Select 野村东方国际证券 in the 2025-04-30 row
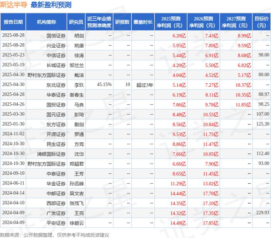Image resolution: width=271 pixels, height=238 pixels. 46,75
